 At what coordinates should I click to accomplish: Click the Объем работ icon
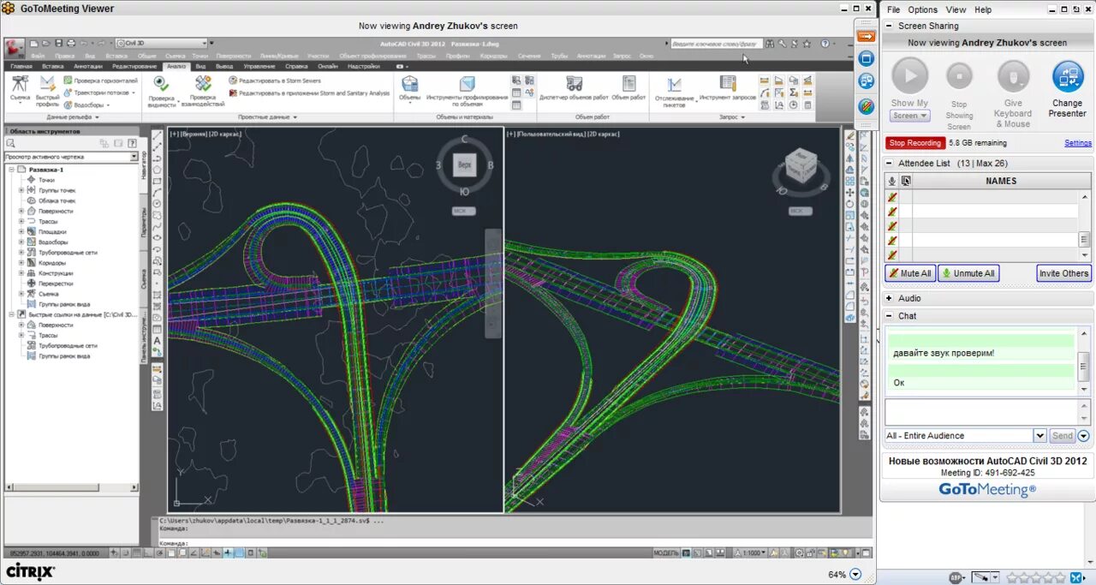pyautogui.click(x=628, y=83)
